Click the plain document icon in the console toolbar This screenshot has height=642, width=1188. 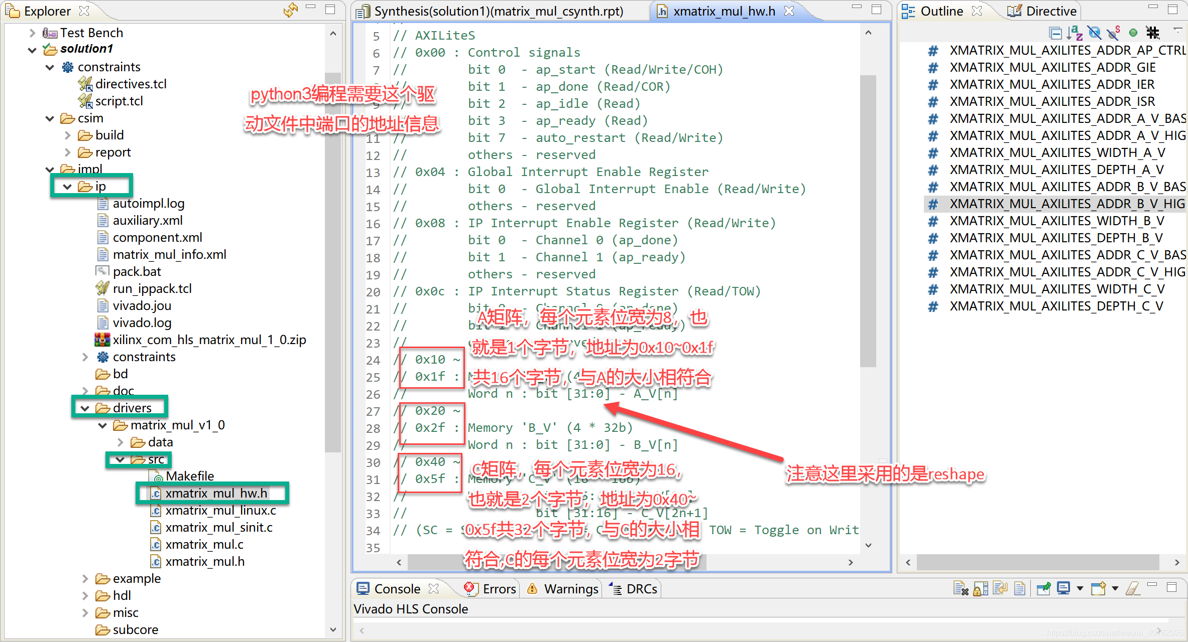[1020, 588]
